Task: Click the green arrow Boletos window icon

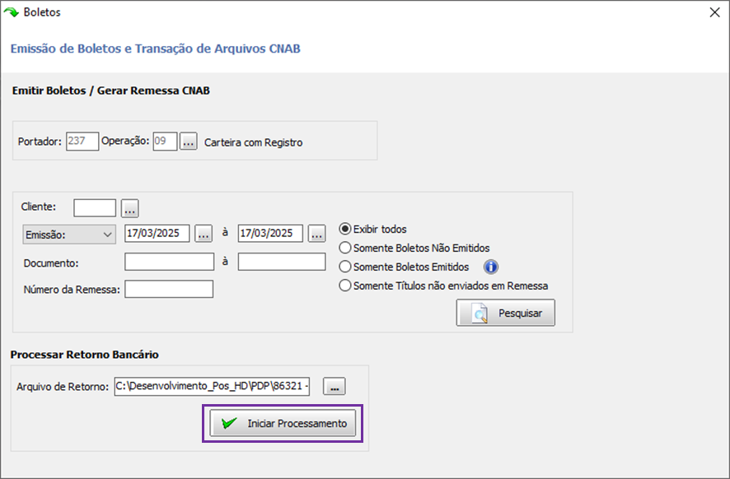Action: point(12,12)
